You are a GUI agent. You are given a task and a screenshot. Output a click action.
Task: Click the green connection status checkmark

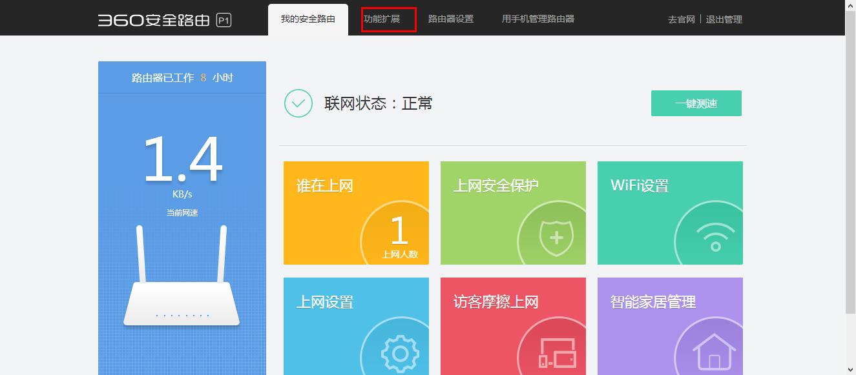click(297, 103)
